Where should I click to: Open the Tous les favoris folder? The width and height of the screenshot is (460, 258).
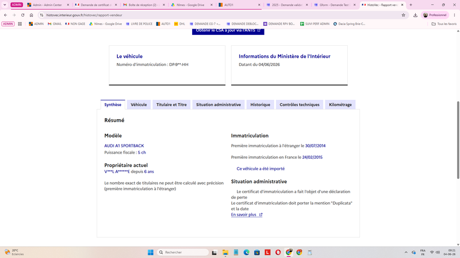click(x=444, y=24)
